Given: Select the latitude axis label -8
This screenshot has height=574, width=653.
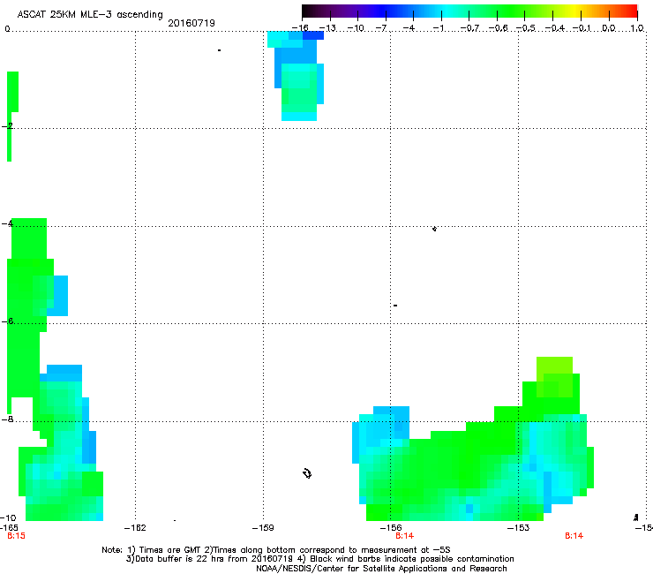Looking at the screenshot, I should [7, 419].
